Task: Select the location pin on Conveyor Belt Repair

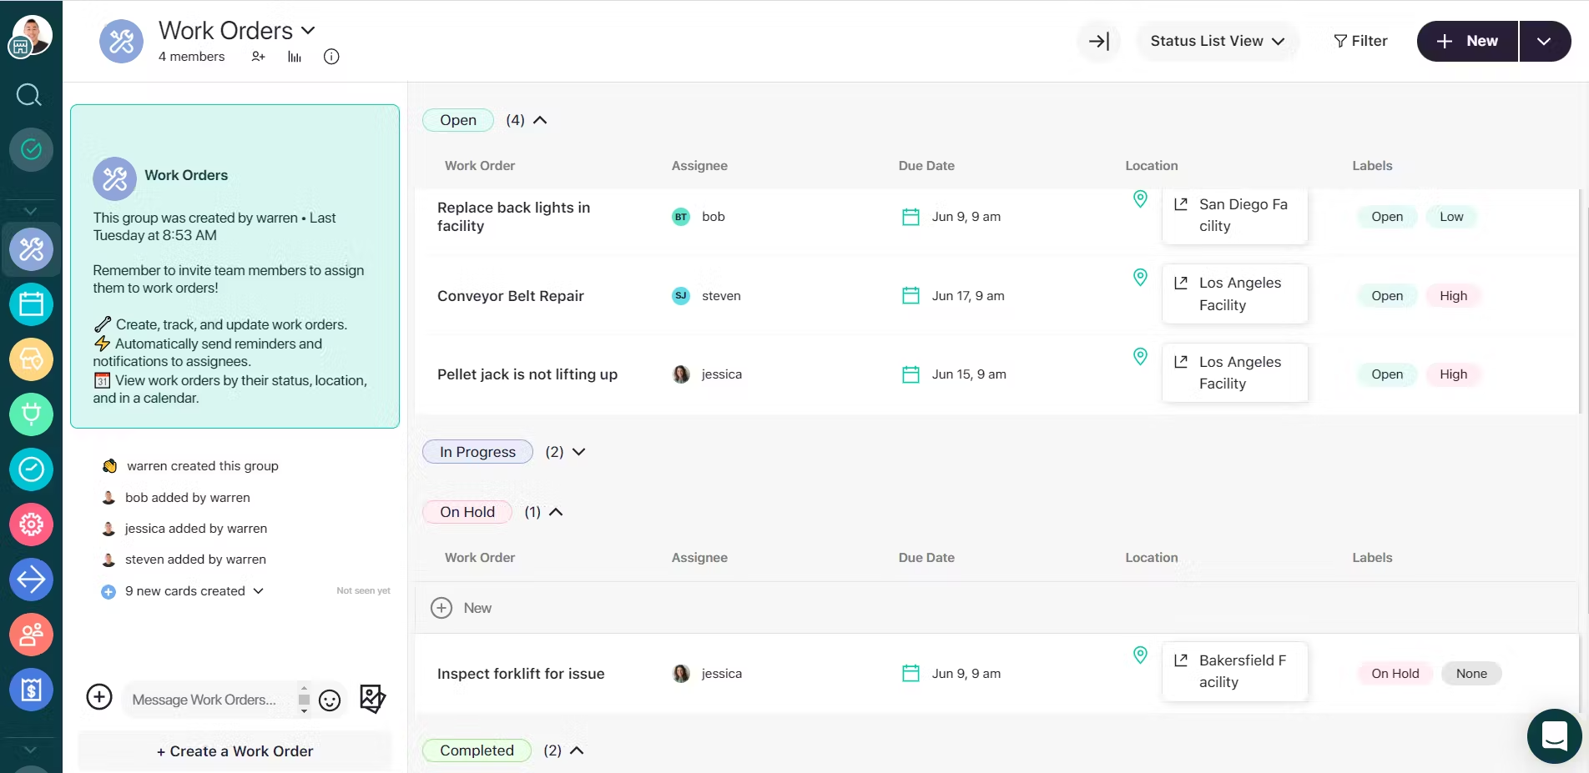Action: [1140, 278]
